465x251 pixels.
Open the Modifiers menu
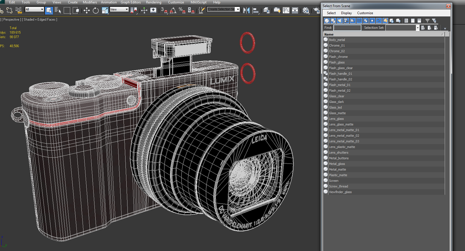(x=90, y=2)
